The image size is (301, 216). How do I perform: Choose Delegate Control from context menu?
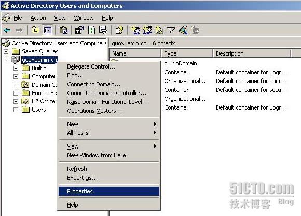[x=109, y=66]
